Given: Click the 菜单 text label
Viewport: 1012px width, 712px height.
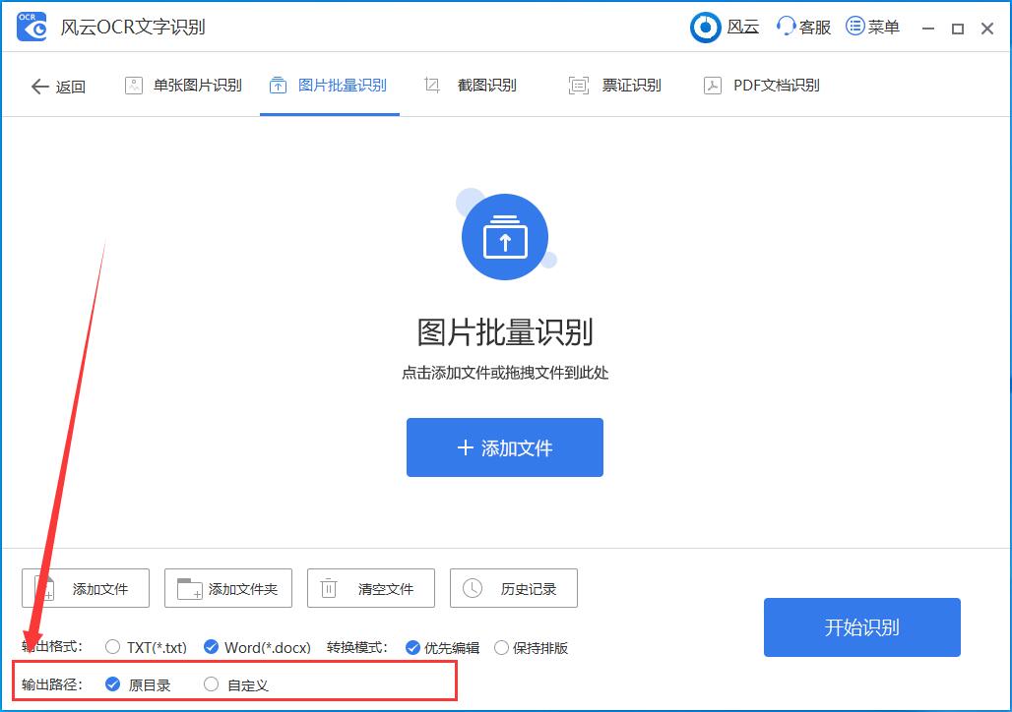Looking at the screenshot, I should point(884,28).
